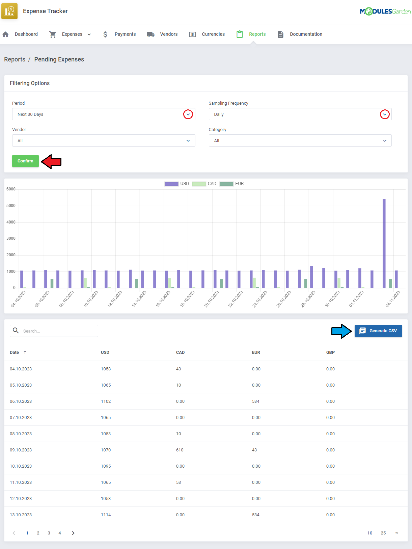Click USD value 1102
This screenshot has height=549, width=412.
pyautogui.click(x=106, y=401)
